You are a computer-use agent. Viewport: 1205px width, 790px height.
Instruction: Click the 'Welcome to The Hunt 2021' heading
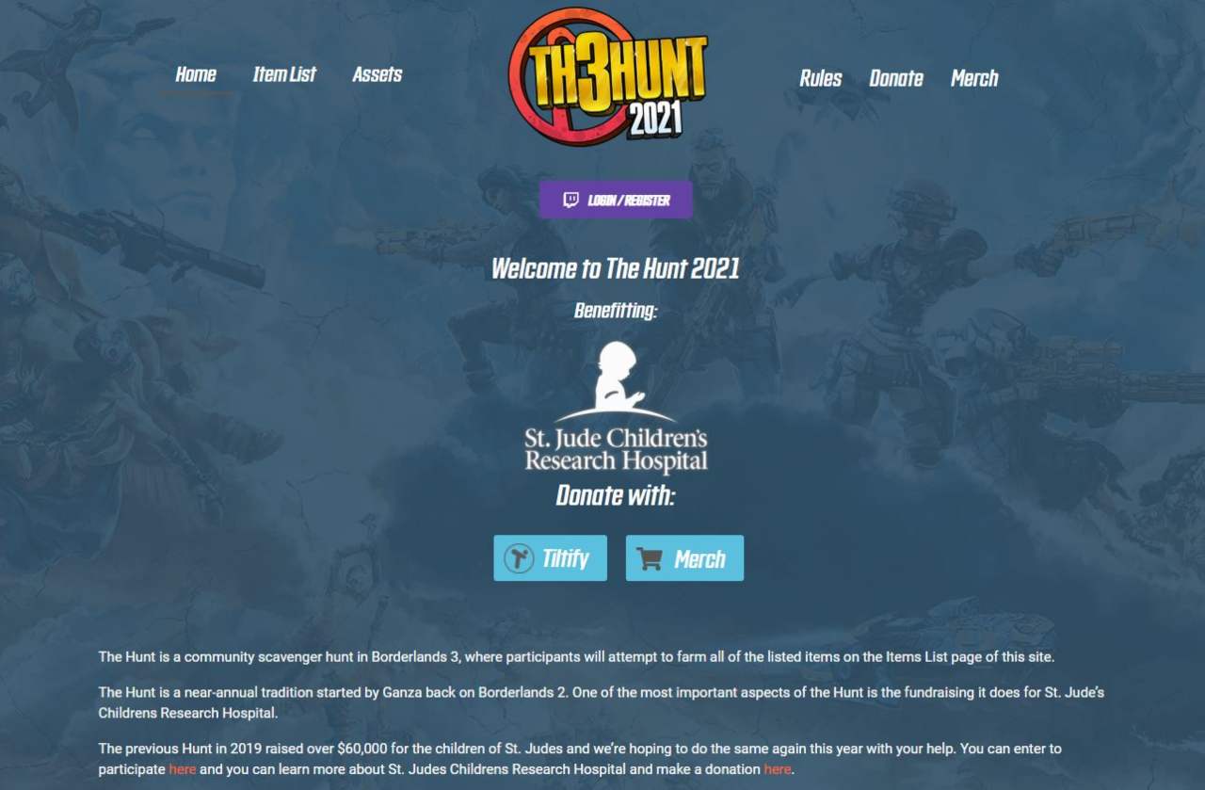click(616, 268)
